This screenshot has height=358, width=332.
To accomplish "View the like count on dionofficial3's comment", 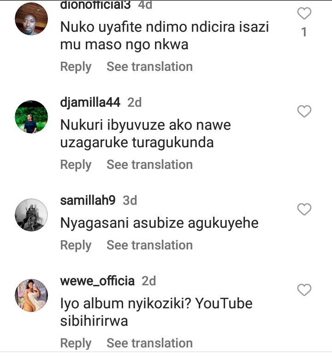I will (x=304, y=33).
